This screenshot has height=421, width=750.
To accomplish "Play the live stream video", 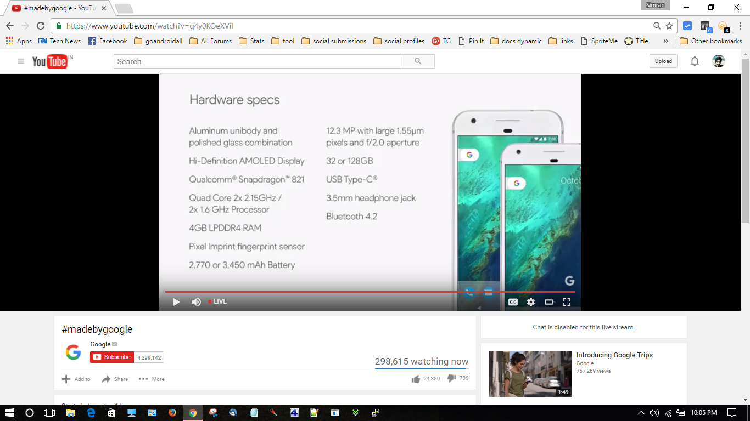I will point(176,302).
